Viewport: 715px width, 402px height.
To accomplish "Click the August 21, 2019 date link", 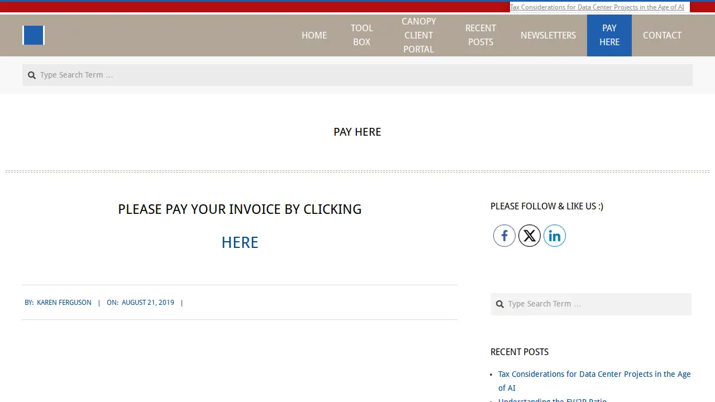I will click(148, 303).
